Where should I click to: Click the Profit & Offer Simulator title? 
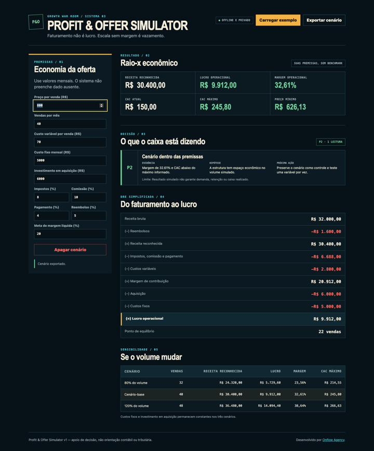pos(117,25)
